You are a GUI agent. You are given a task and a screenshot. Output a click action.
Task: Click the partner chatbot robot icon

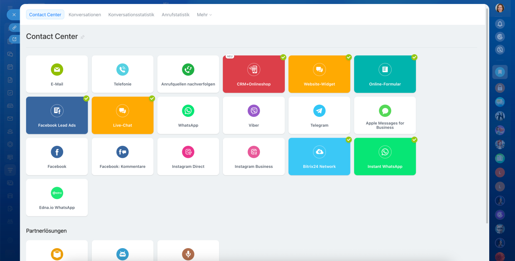coord(122,254)
